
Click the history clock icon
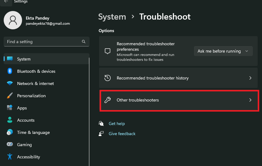pos(108,78)
